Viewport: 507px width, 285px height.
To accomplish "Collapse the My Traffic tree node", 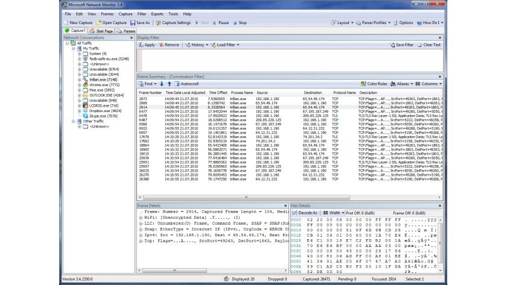I will pos(74,48).
